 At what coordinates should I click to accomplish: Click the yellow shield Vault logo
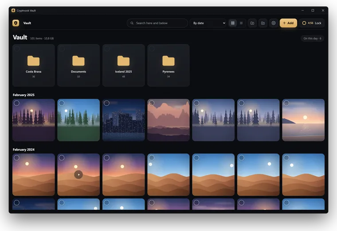pyautogui.click(x=16, y=23)
